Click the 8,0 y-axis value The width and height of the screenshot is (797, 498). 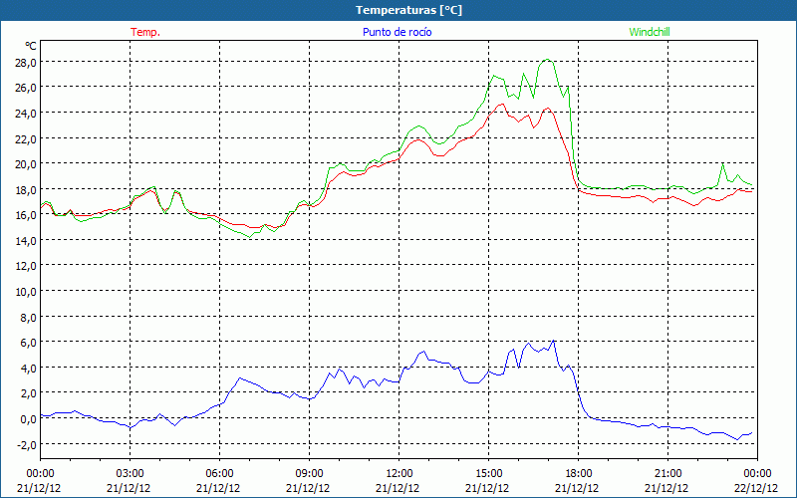(28, 317)
